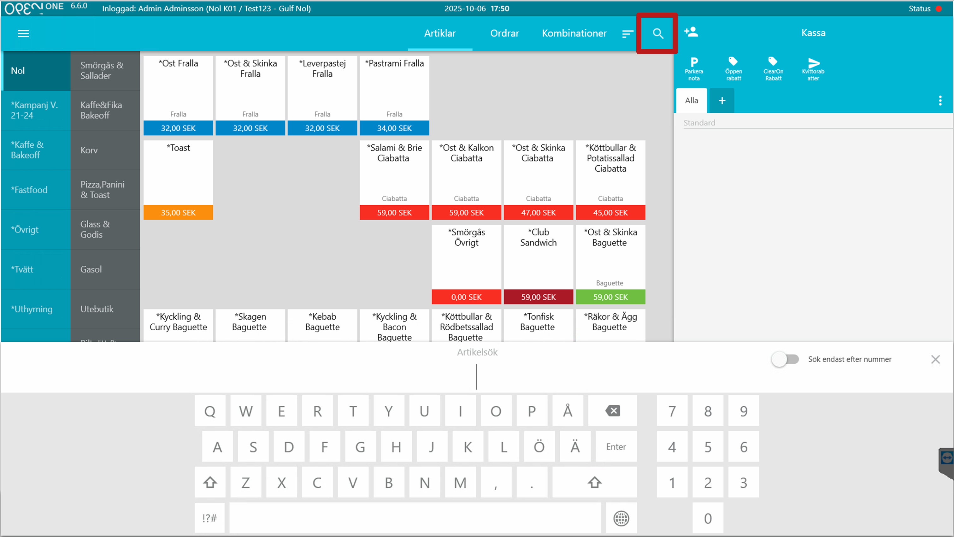
Task: Click the add customer icon
Action: tap(691, 32)
